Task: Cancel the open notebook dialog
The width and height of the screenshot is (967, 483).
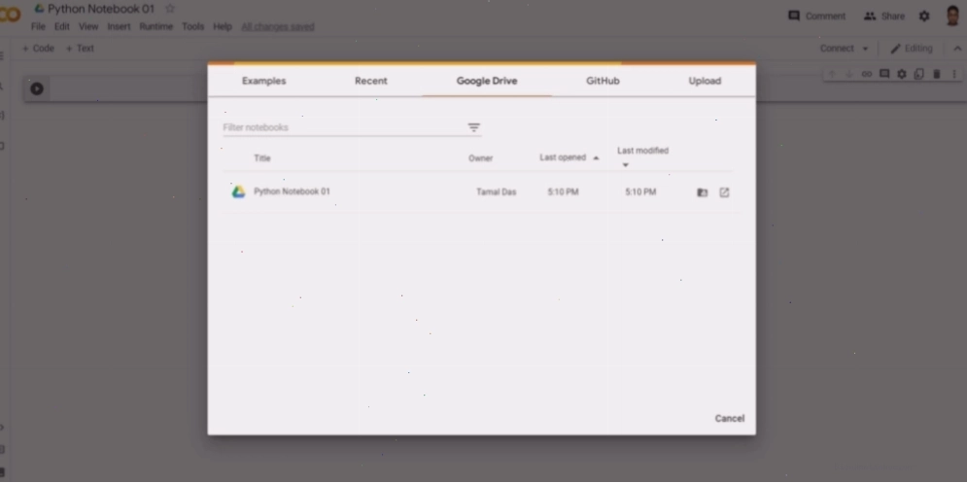Action: click(730, 418)
